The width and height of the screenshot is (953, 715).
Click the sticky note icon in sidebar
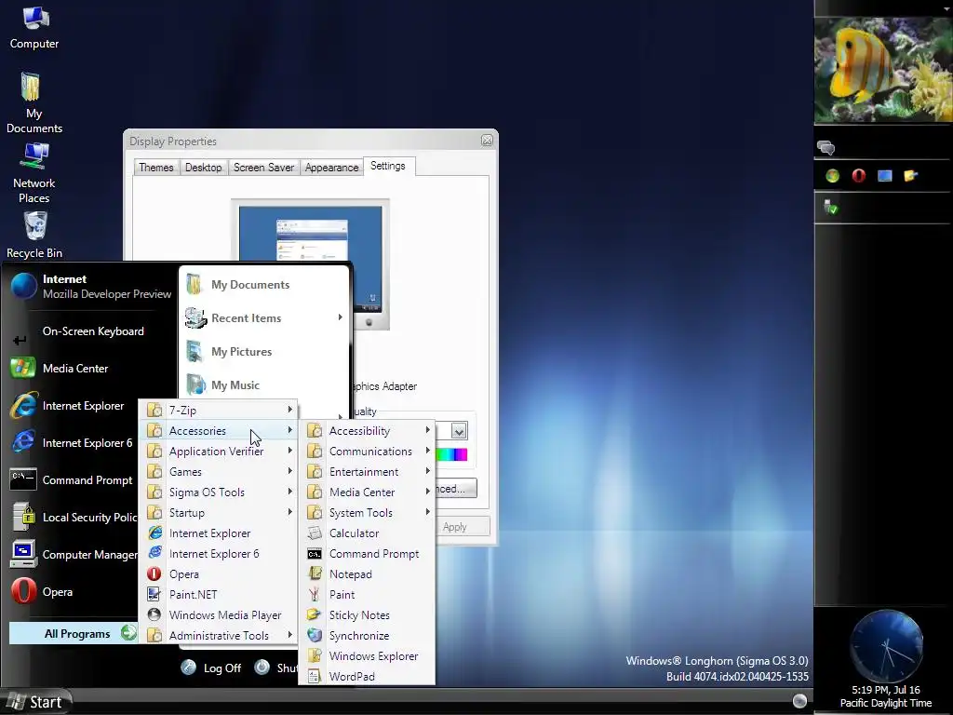click(x=910, y=176)
